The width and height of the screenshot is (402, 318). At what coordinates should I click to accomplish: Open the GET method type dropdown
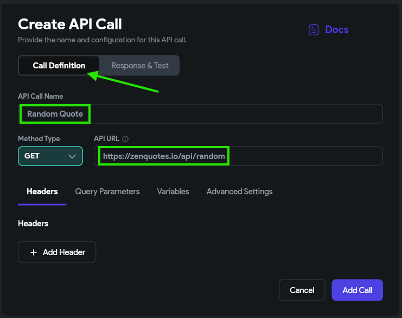coord(50,156)
